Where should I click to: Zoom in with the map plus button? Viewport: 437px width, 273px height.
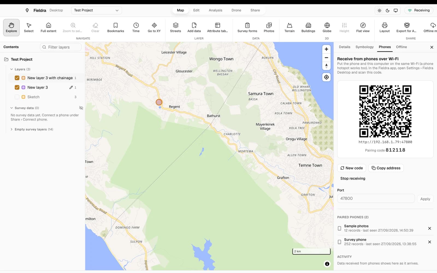point(326,49)
